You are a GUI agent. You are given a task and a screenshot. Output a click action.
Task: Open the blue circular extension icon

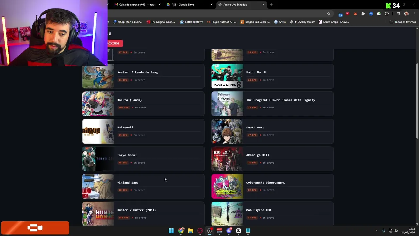(371, 14)
